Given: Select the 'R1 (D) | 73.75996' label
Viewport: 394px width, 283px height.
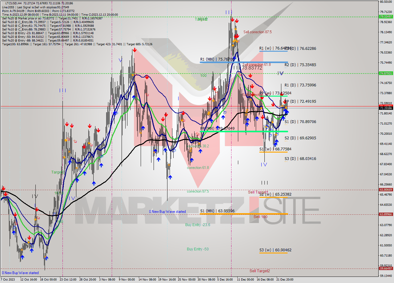Looking at the screenshot, I should pos(300,85).
